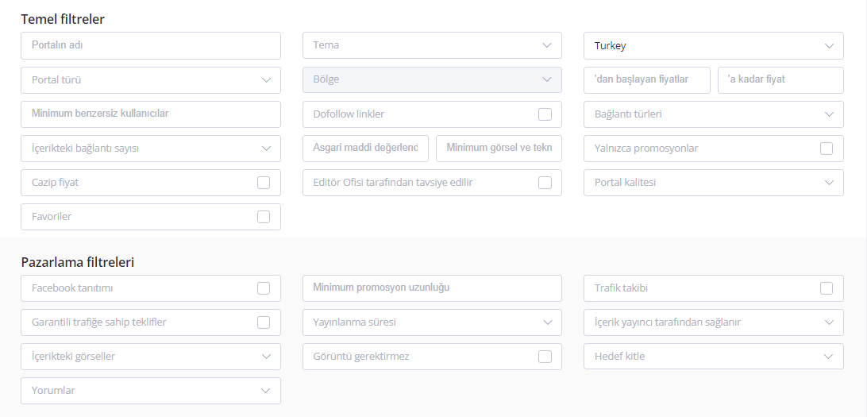867x417 pixels.
Task: Expand Bağlantı türleri dropdown
Action: (713, 114)
